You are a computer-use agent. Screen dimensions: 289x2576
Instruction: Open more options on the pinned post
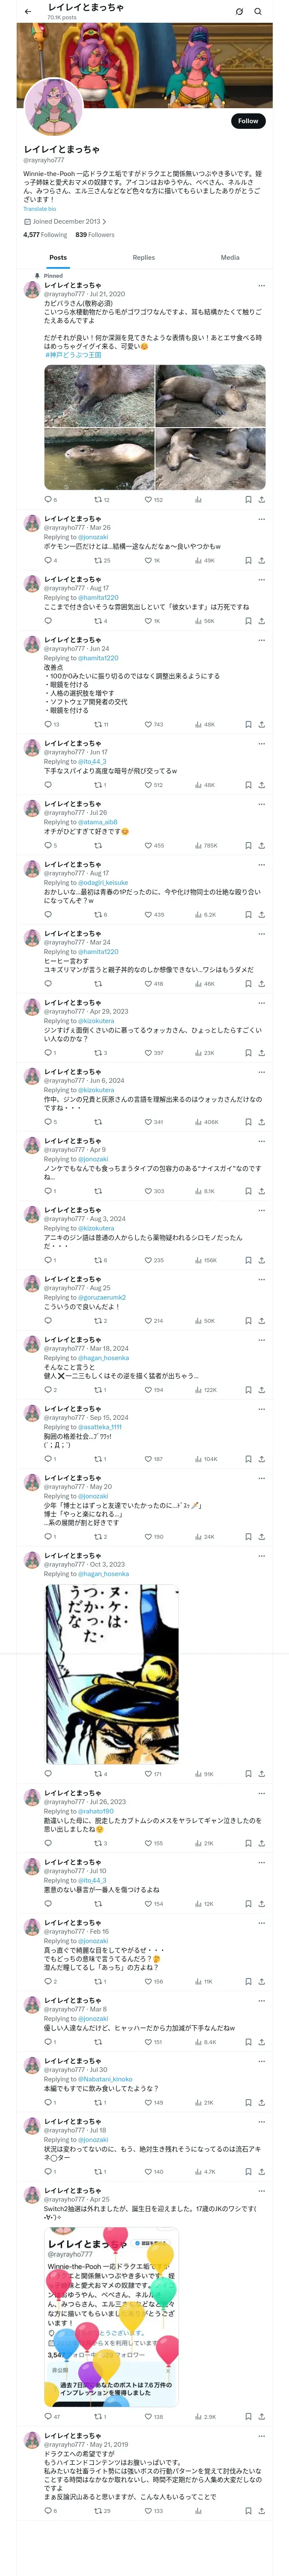(261, 286)
